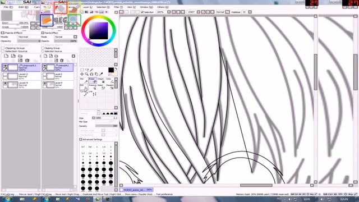
Task: Open the File menu
Action: pyautogui.click(x=8, y=7)
